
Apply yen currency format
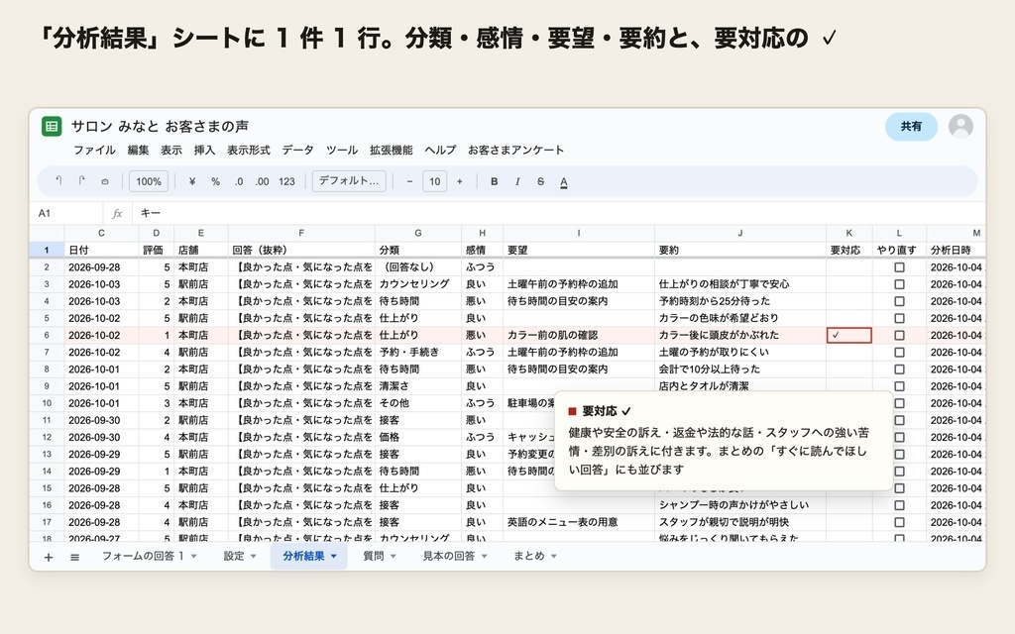coord(192,182)
